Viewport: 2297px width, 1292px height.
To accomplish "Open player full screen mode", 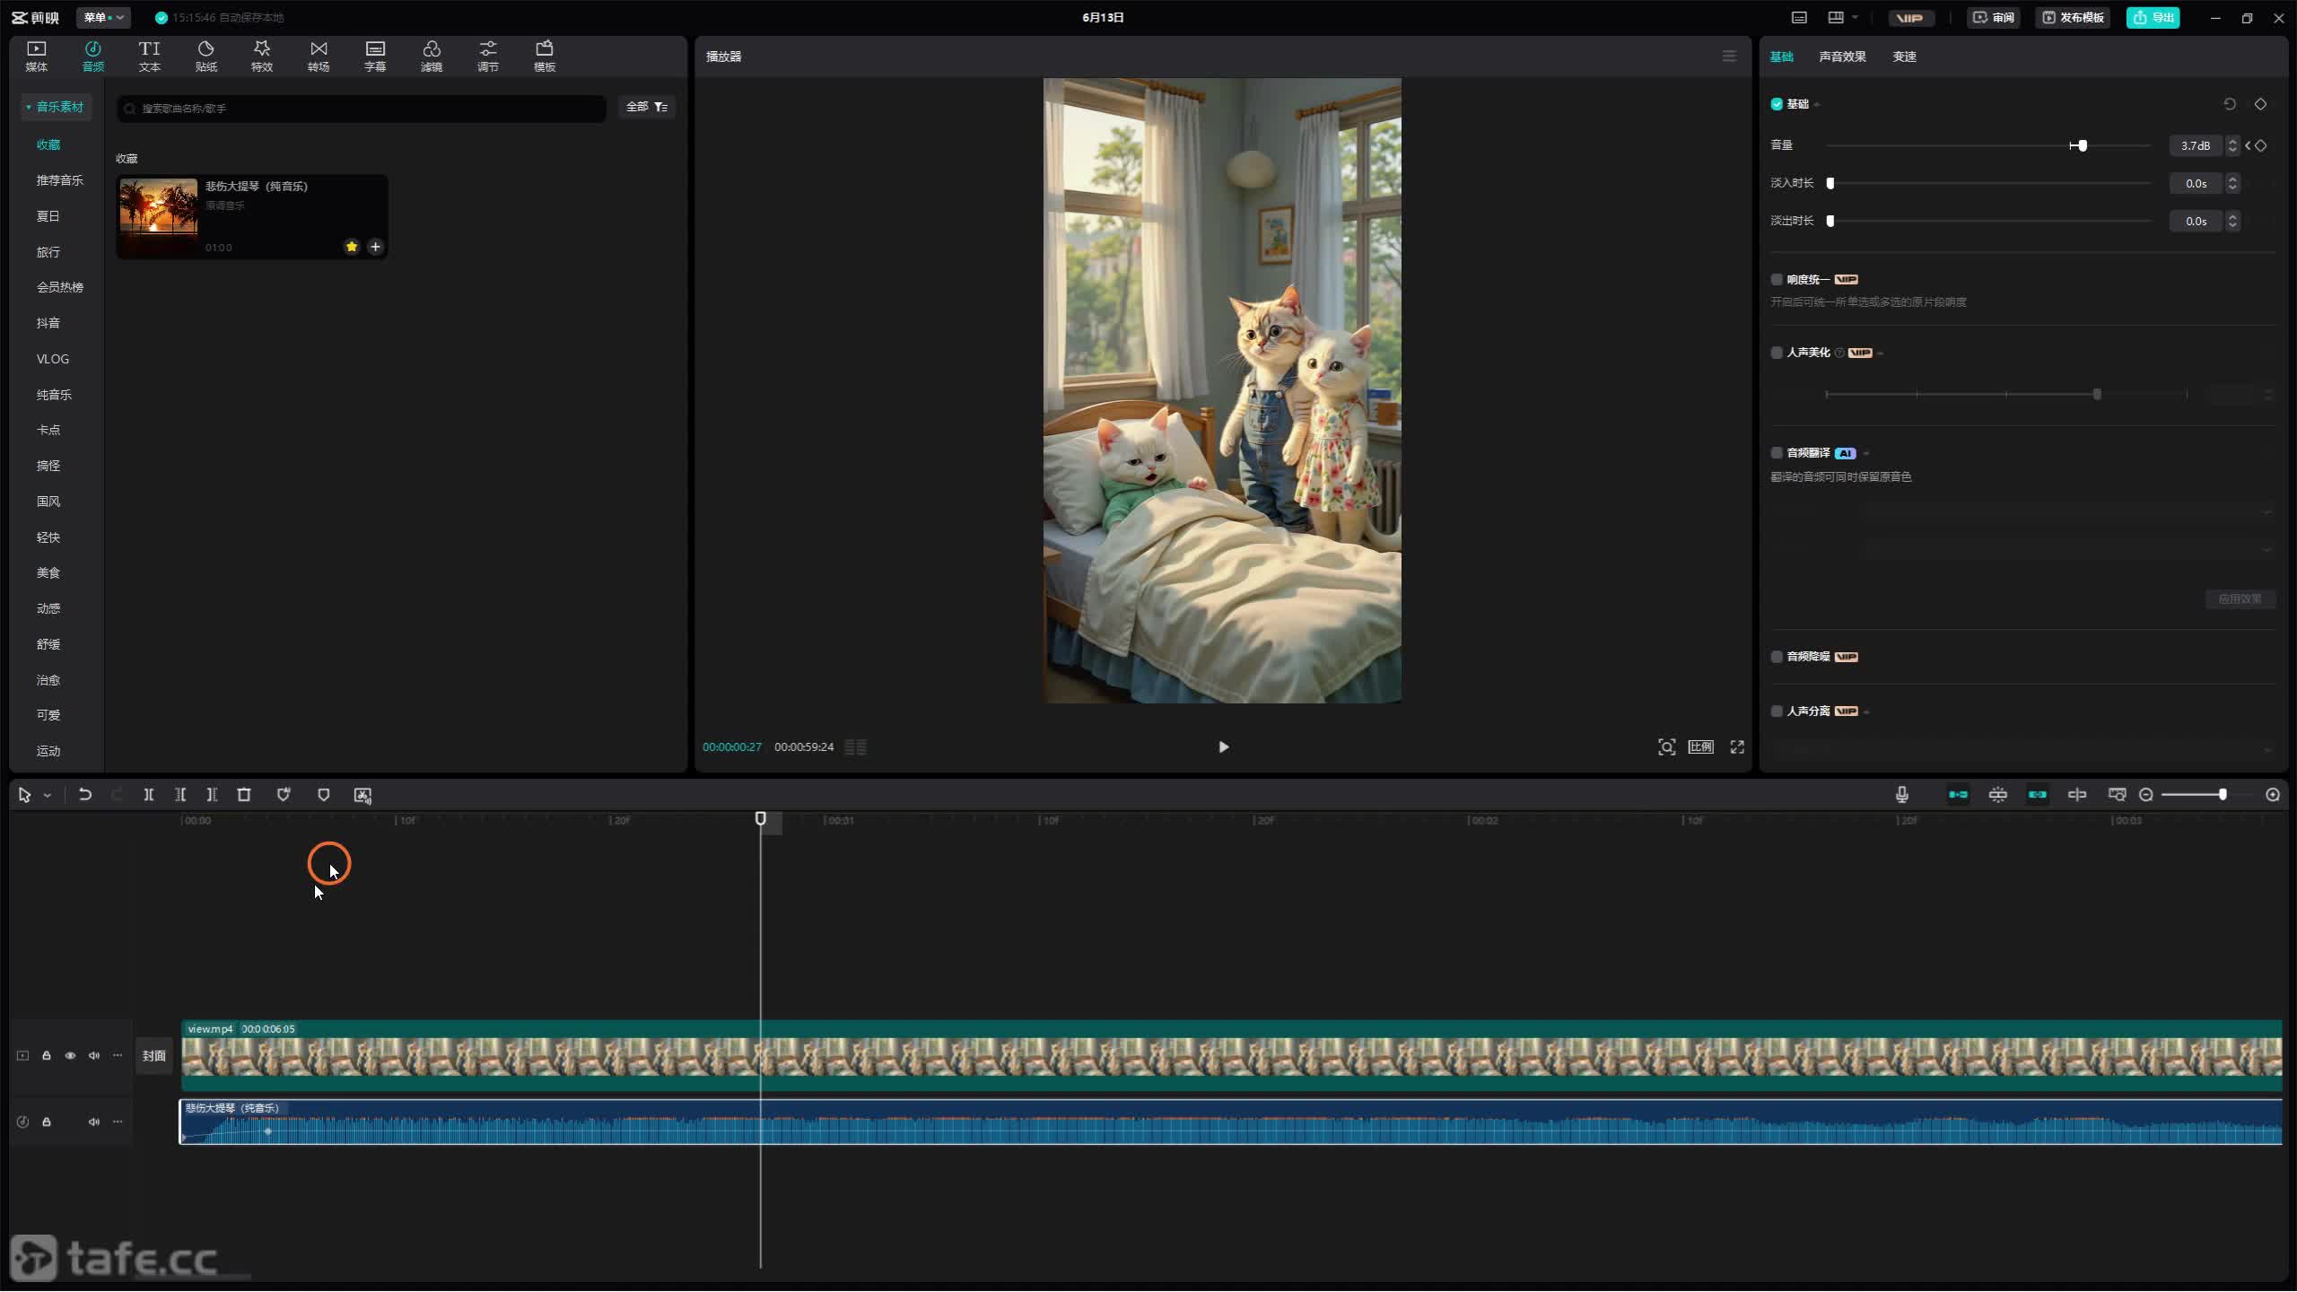I will [1737, 746].
